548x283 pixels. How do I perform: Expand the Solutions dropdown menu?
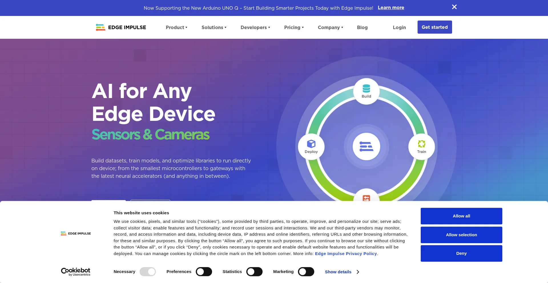click(214, 27)
